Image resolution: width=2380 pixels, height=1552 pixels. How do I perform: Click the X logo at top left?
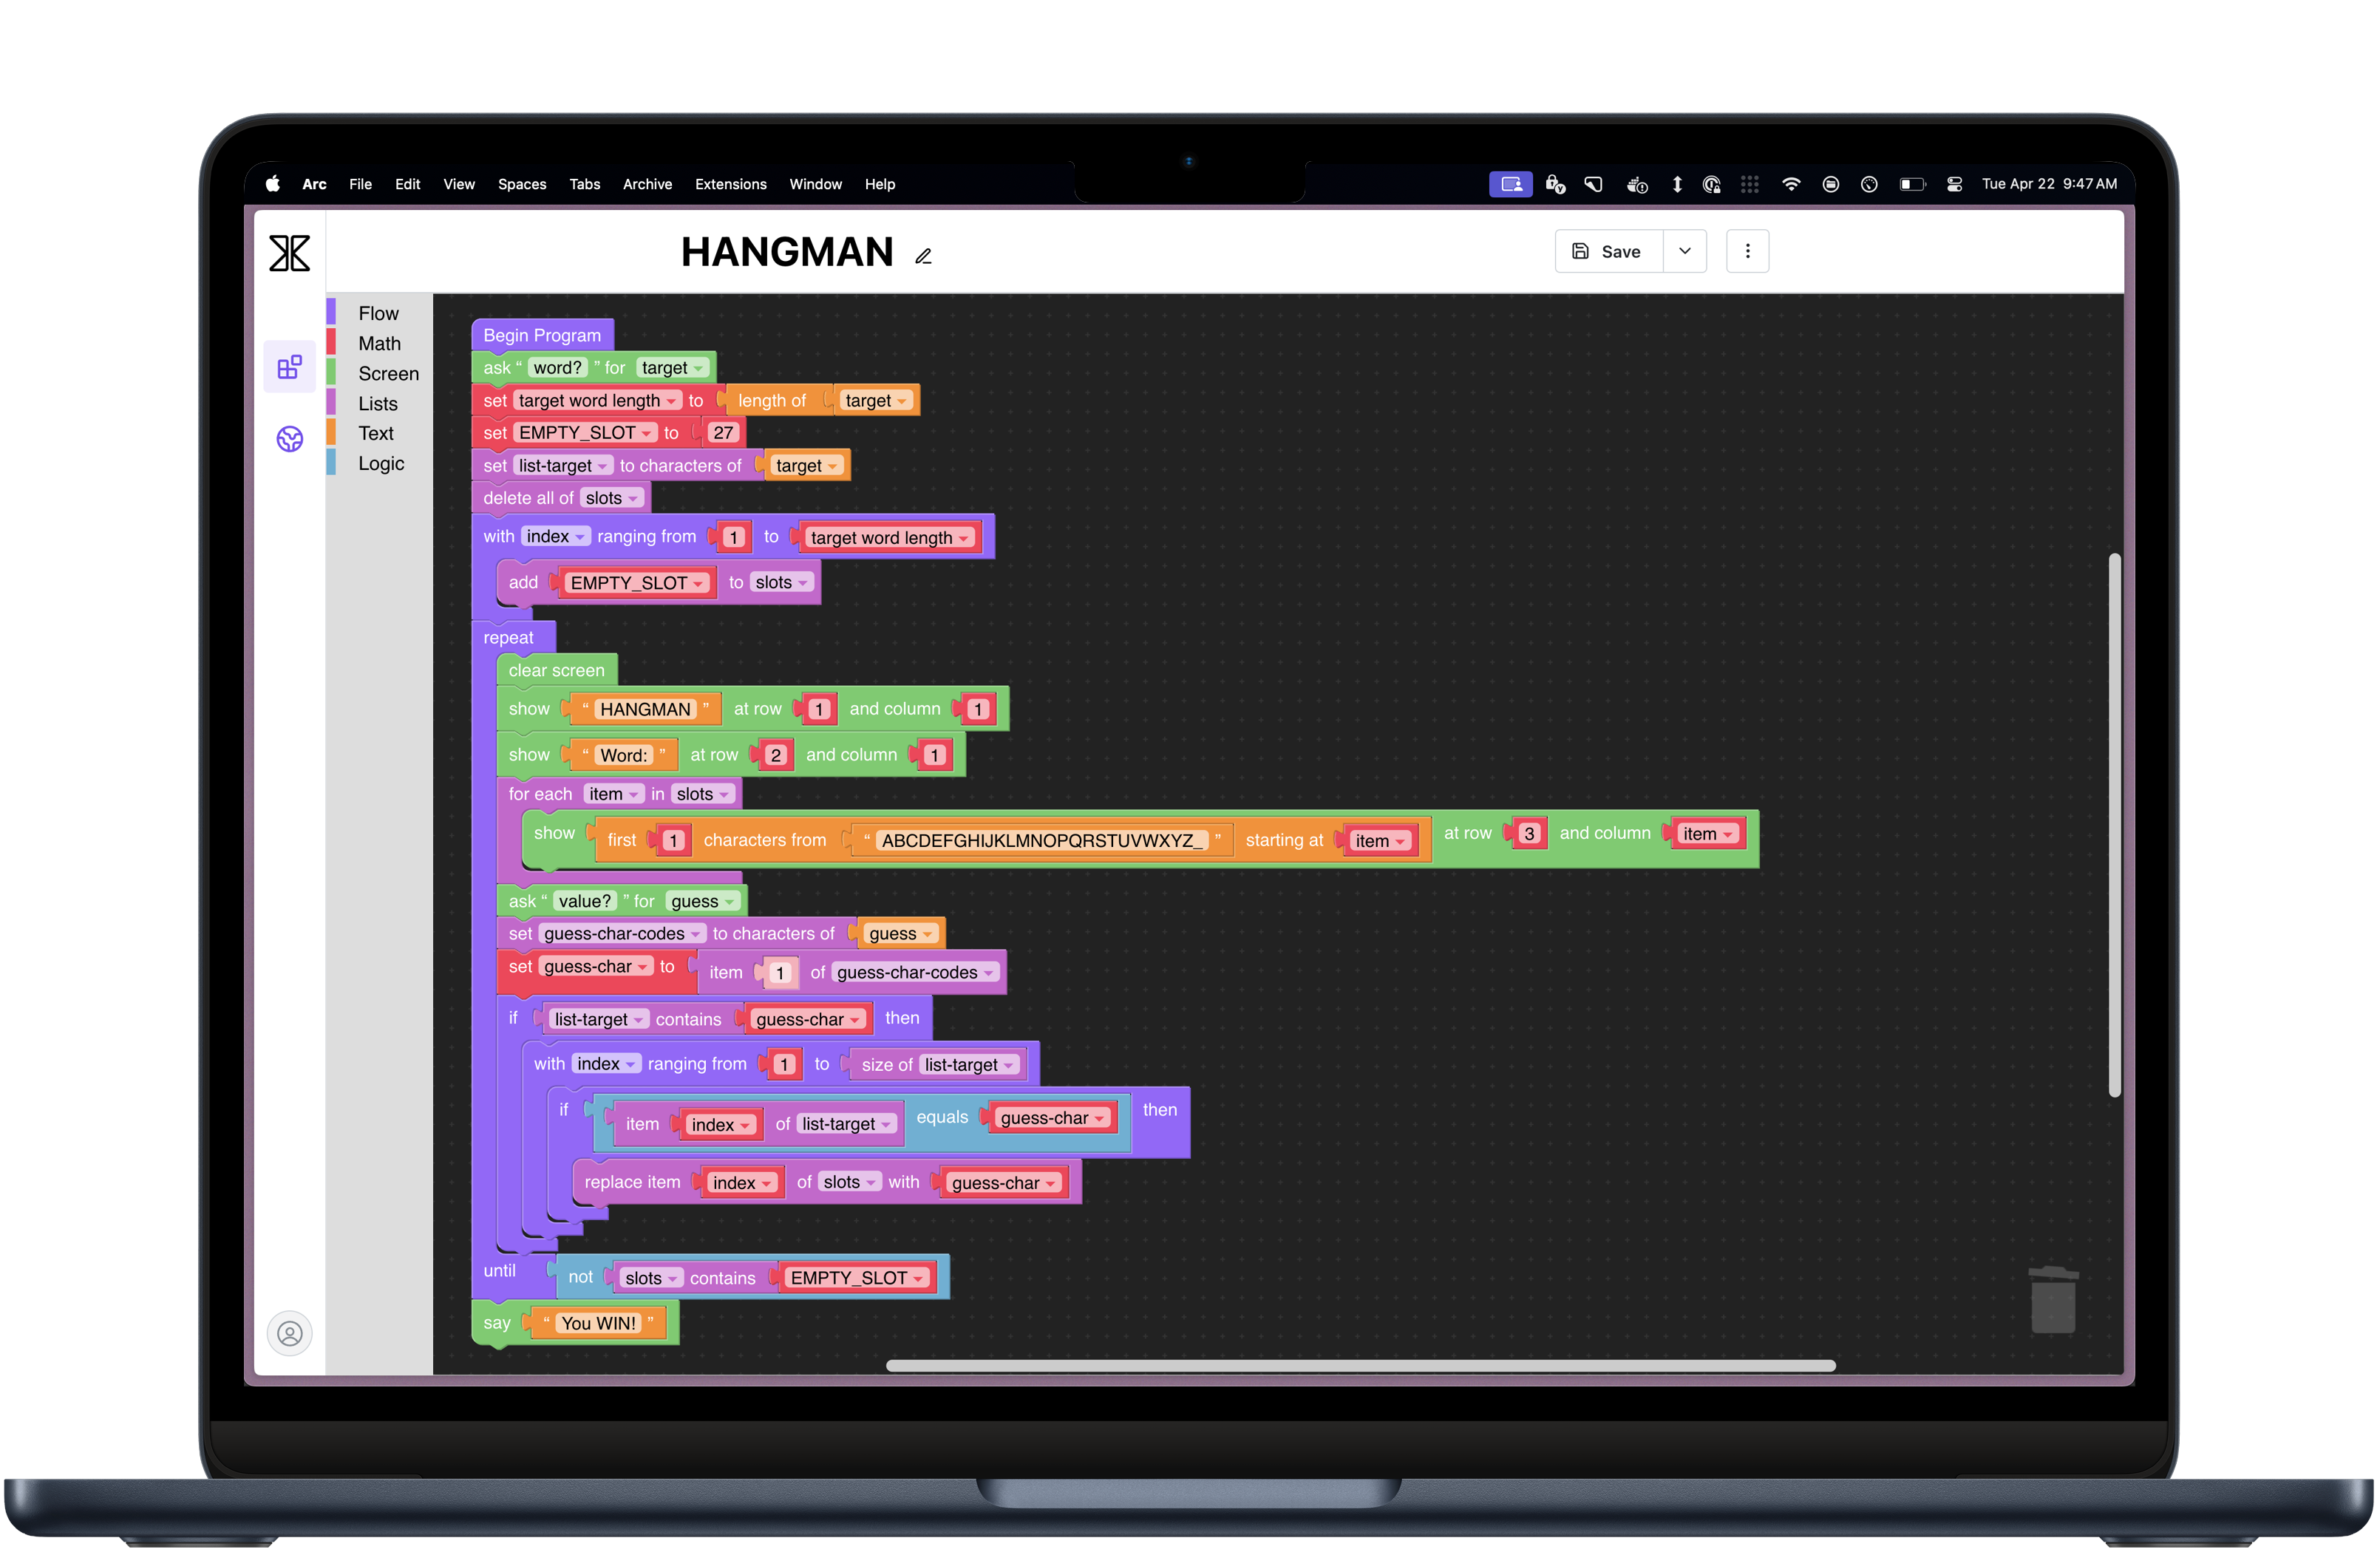coord(290,253)
